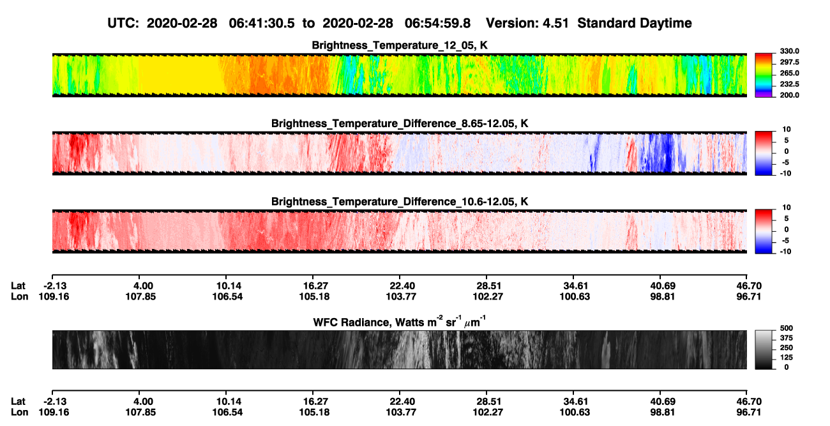Click the 'Lat' label on the bottom axis
Image resolution: width=830 pixels, height=426 pixels.
(18, 401)
